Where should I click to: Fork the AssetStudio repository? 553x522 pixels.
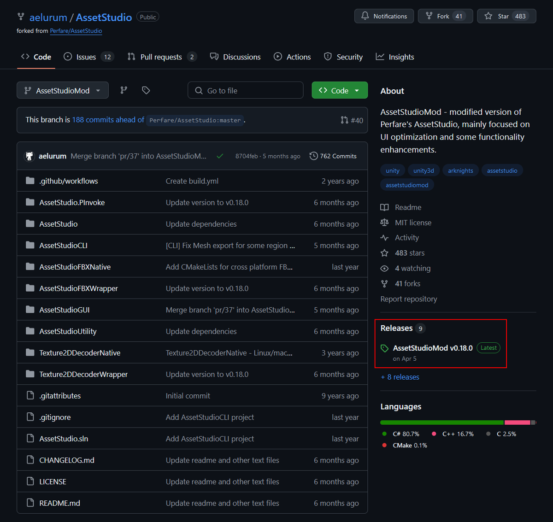[x=445, y=16]
